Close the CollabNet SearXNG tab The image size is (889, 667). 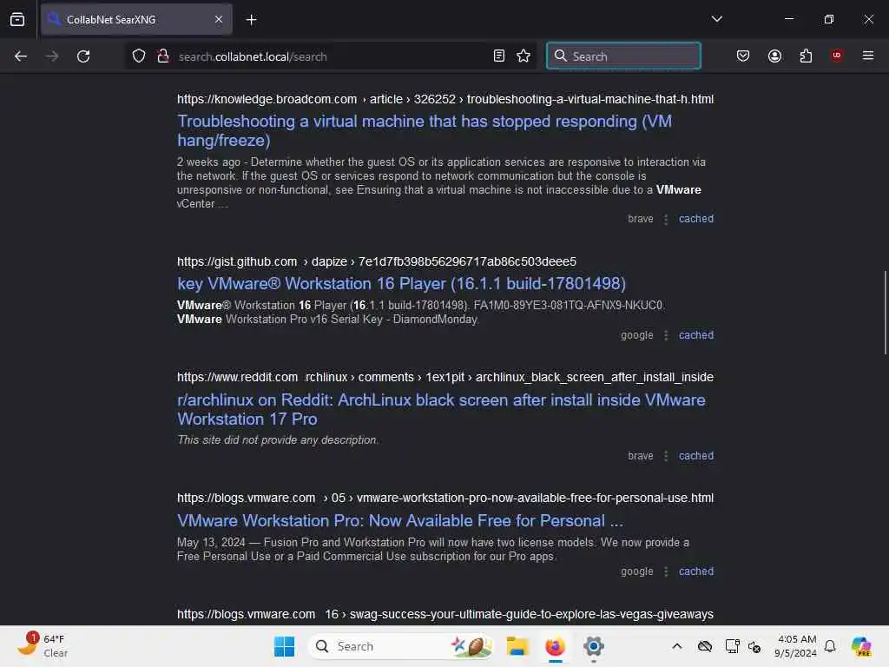[x=219, y=20]
